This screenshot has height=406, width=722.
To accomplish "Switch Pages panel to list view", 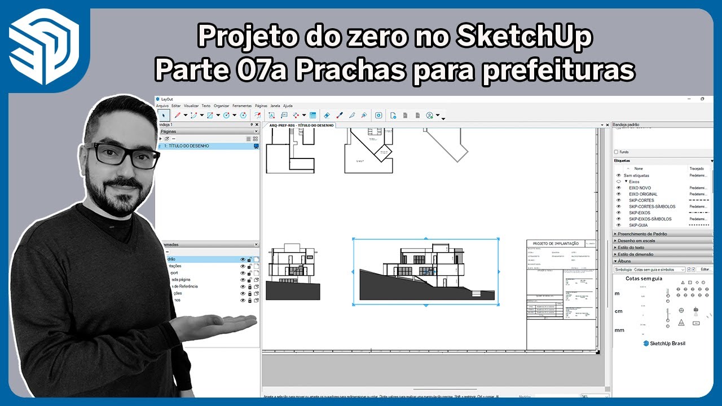I will point(248,139).
